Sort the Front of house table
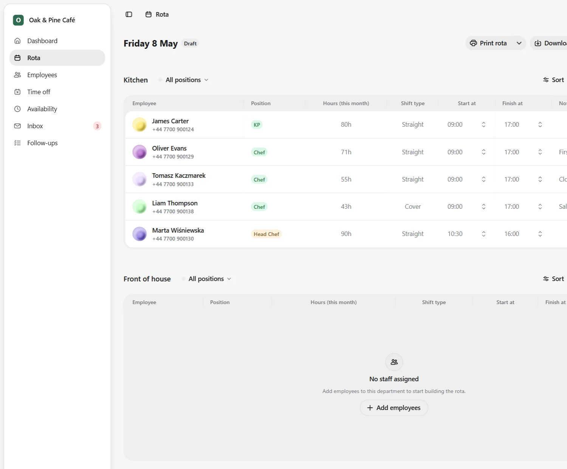This screenshot has width=567, height=469. [x=553, y=279]
